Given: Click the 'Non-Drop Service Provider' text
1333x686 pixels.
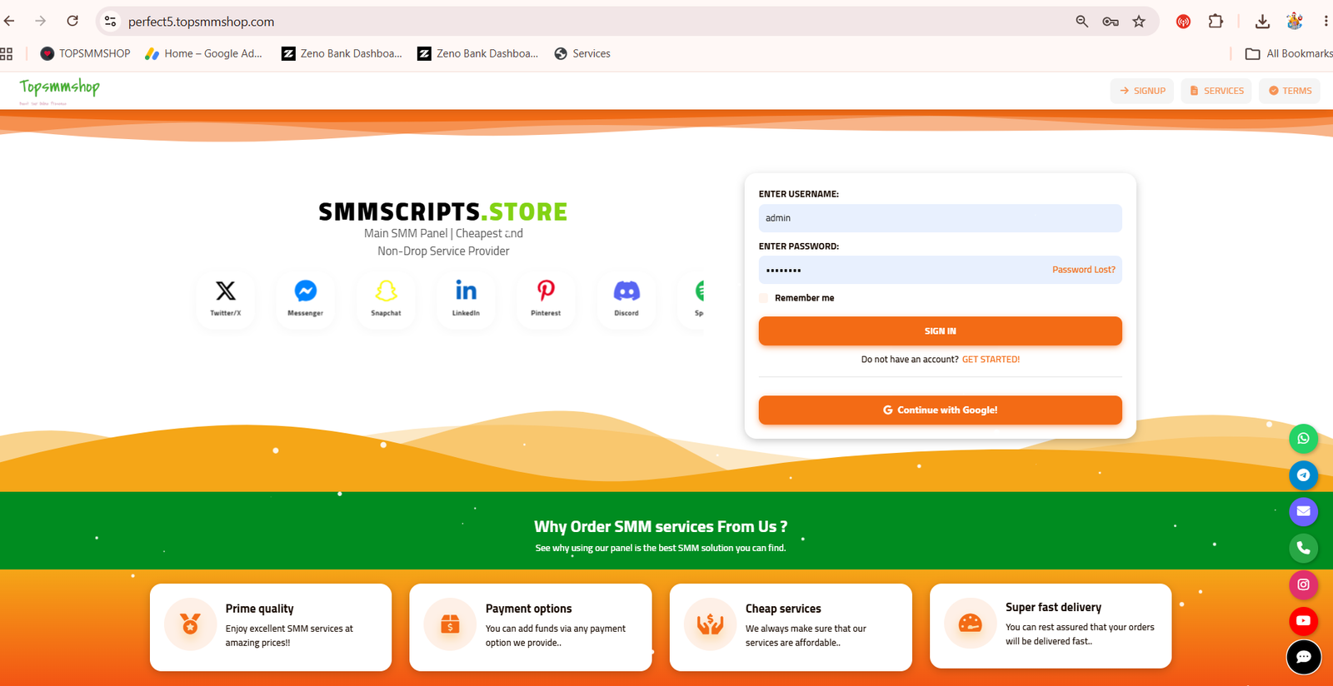Looking at the screenshot, I should click(x=443, y=251).
